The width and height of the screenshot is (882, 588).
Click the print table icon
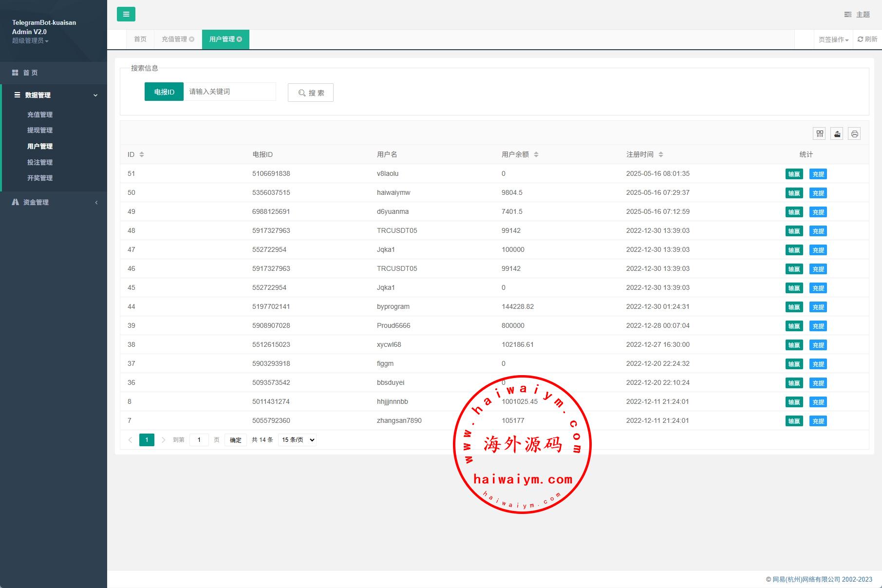(x=854, y=133)
